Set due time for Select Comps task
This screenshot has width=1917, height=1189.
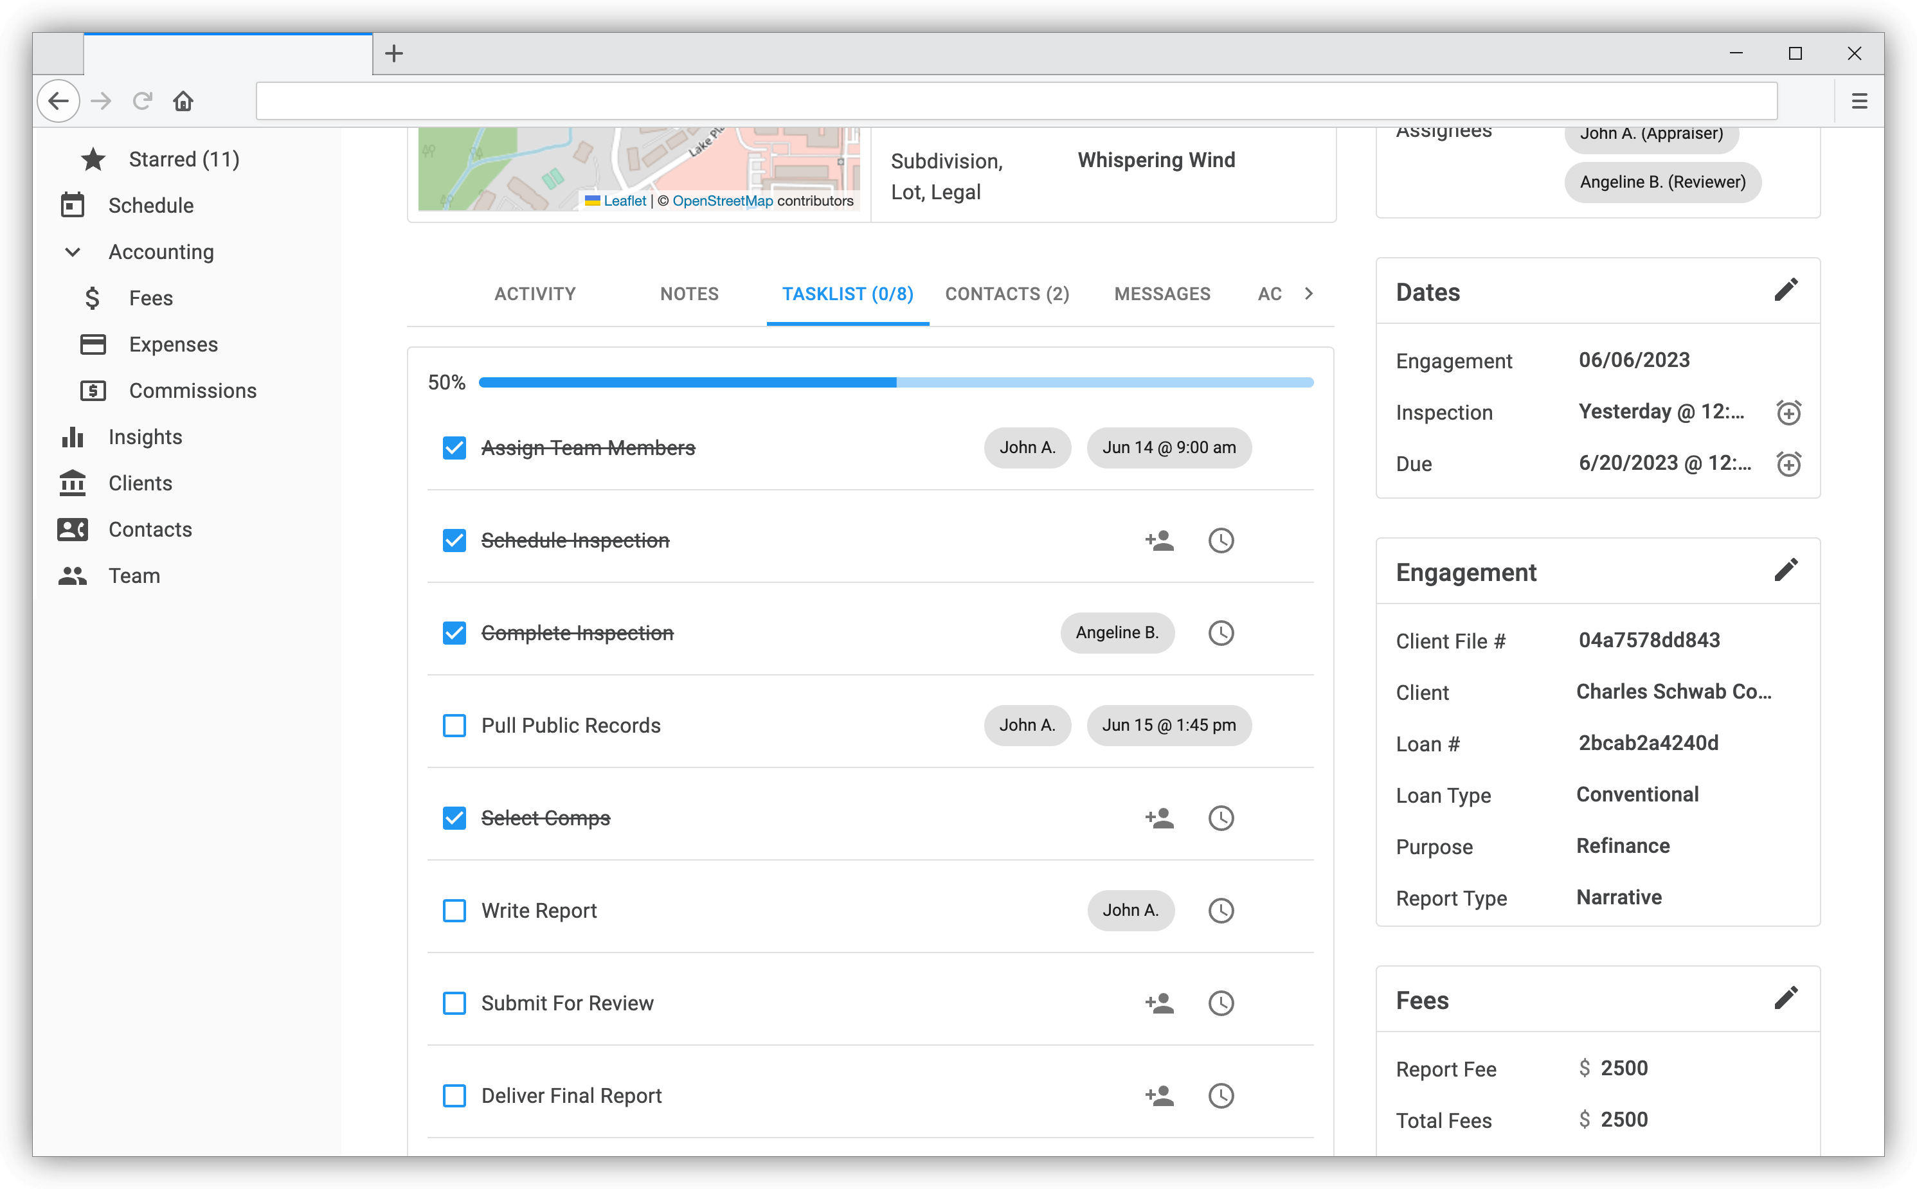[1220, 819]
